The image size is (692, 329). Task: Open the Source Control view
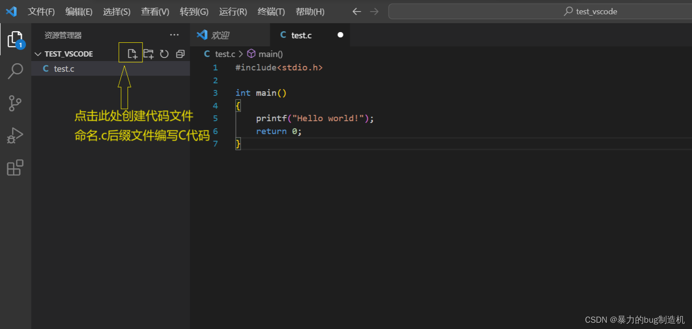[15, 103]
